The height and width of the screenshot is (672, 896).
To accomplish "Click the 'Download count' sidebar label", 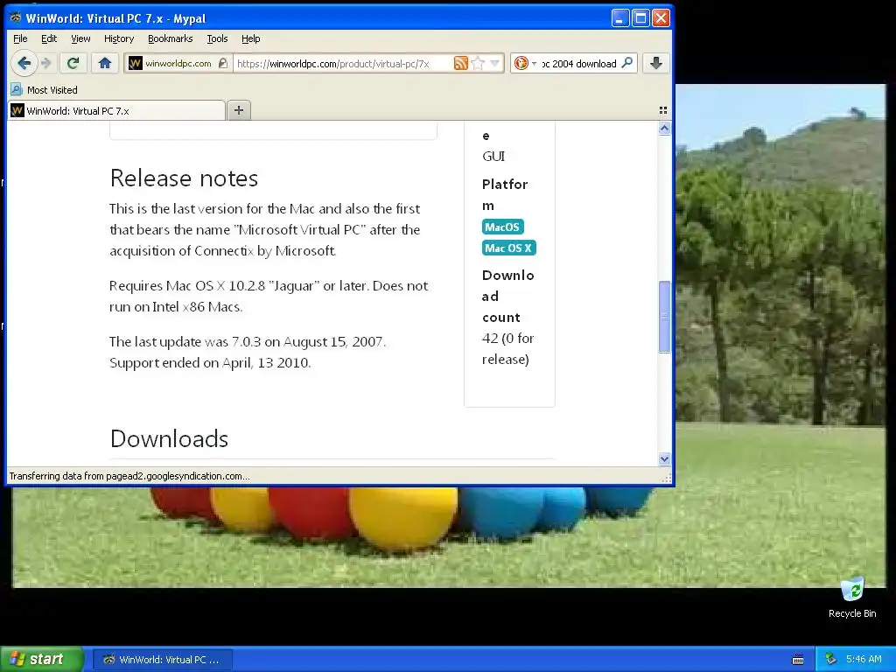I will [507, 296].
